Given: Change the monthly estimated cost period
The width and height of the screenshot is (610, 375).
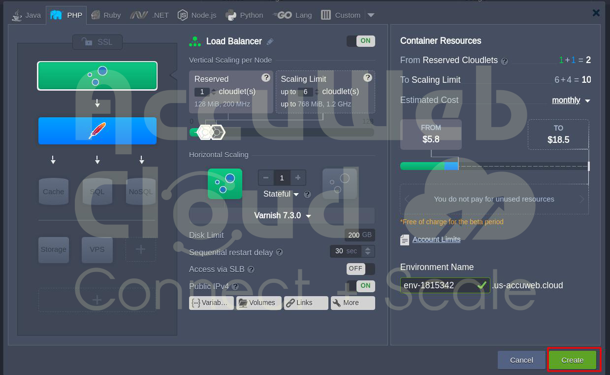Looking at the screenshot, I should [x=571, y=101].
